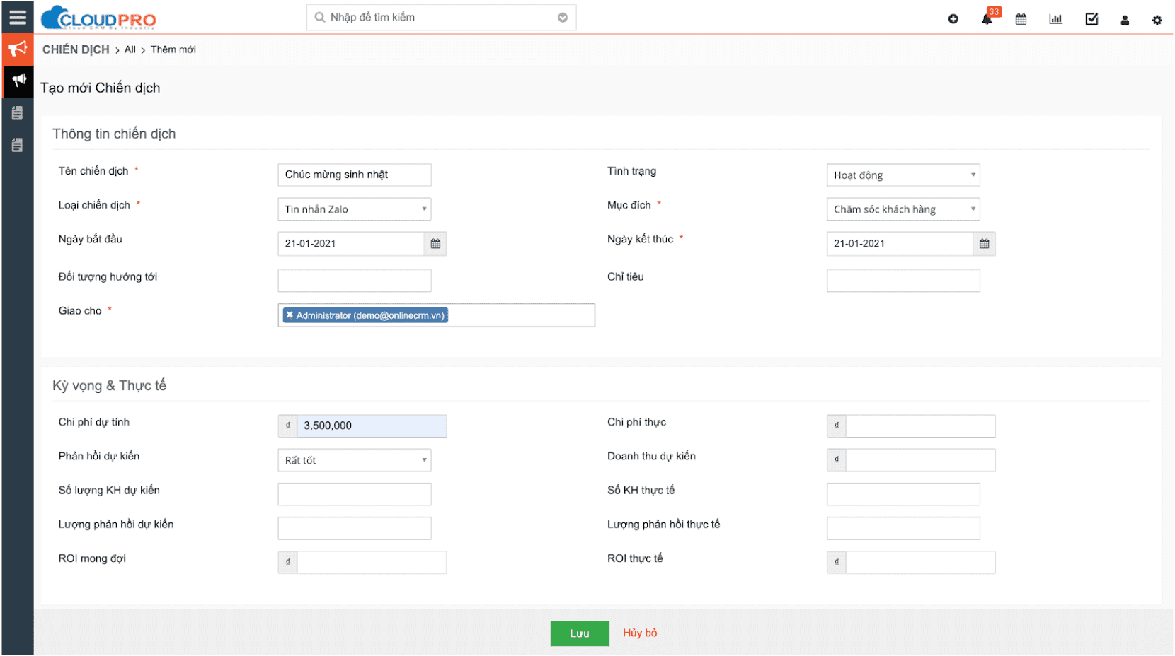
Task: Open the Mục đích dropdown
Action: coord(903,209)
